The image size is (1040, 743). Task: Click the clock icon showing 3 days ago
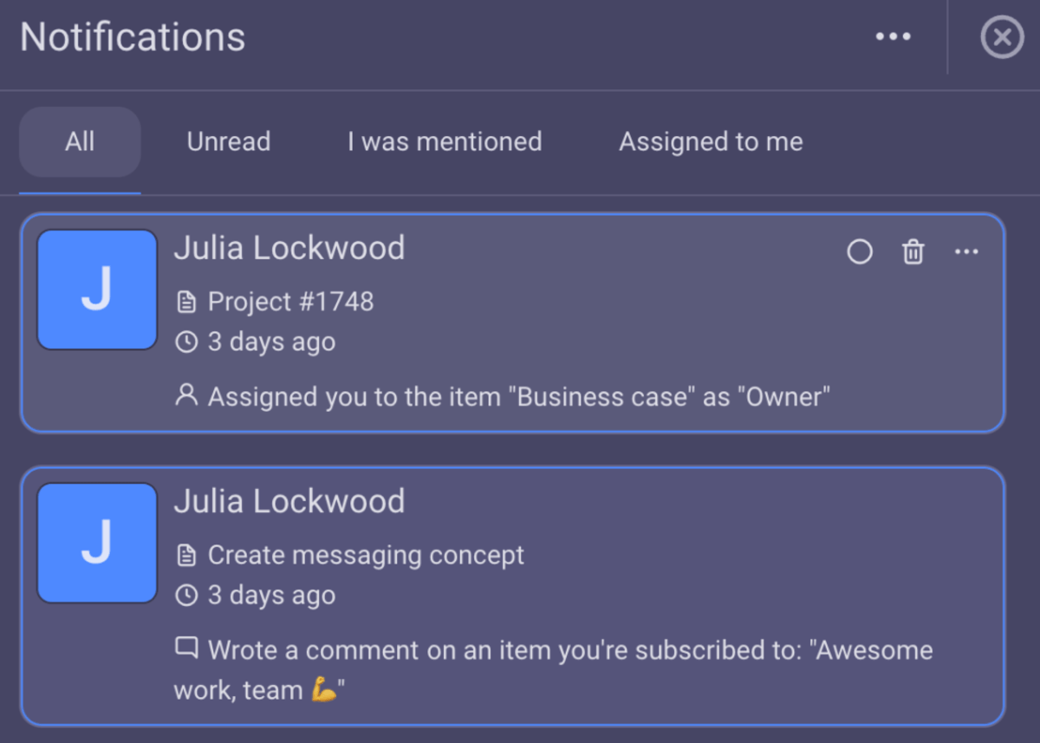pos(186,342)
